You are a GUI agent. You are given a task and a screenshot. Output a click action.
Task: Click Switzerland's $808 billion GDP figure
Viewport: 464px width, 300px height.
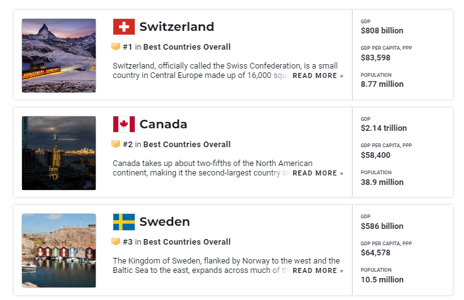pos(382,31)
